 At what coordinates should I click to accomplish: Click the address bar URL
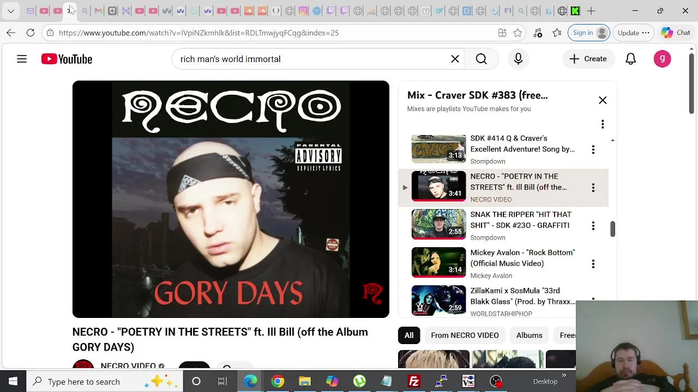point(198,33)
